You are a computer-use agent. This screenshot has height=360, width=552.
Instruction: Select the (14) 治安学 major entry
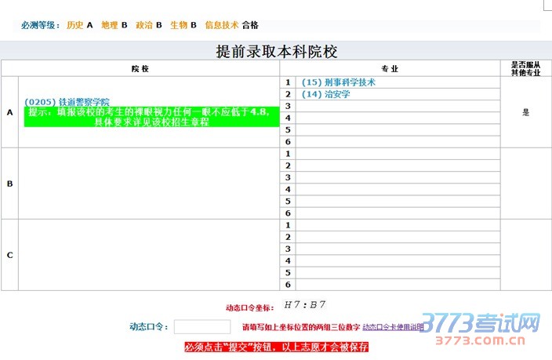click(x=325, y=93)
